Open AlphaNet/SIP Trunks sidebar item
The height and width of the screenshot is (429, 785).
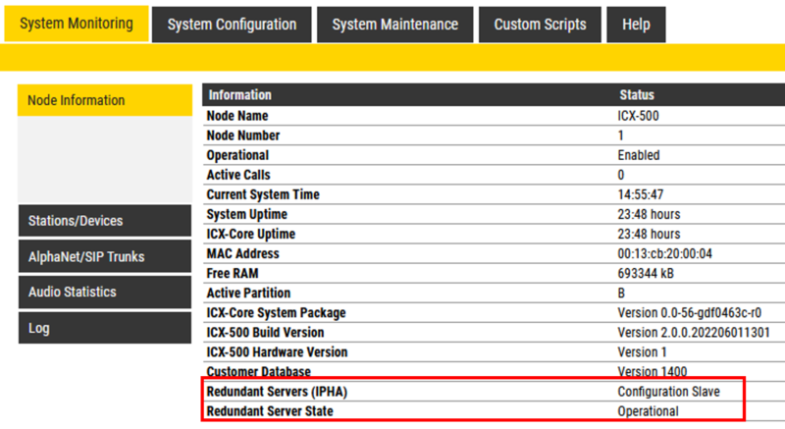pos(104,256)
